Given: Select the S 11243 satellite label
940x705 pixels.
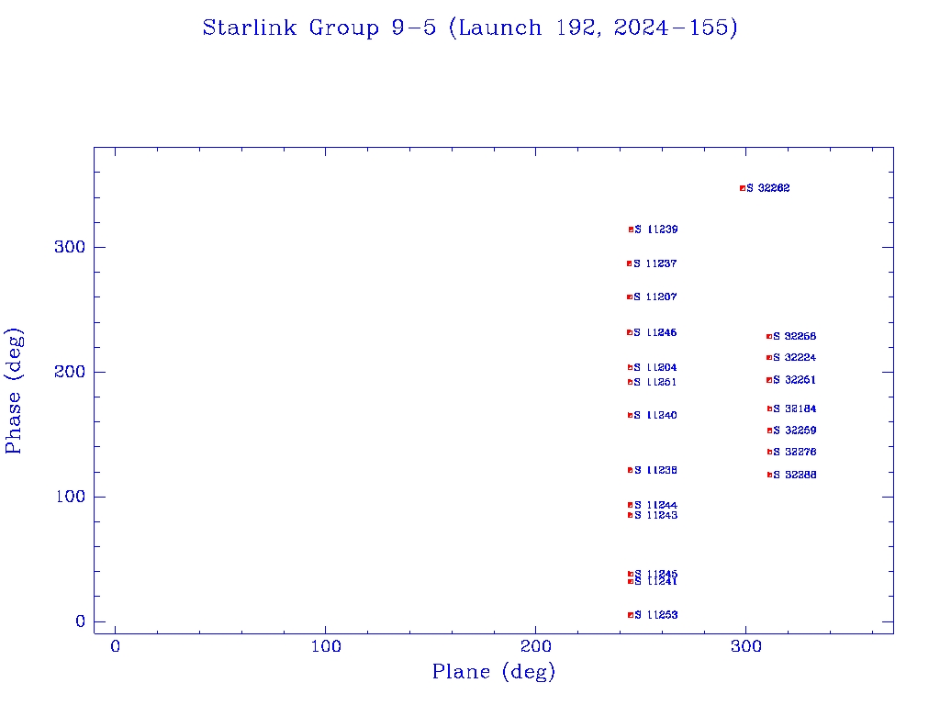Looking at the screenshot, I should point(655,516).
